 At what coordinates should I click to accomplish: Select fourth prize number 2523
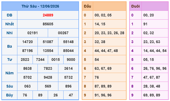[x=25, y=60]
